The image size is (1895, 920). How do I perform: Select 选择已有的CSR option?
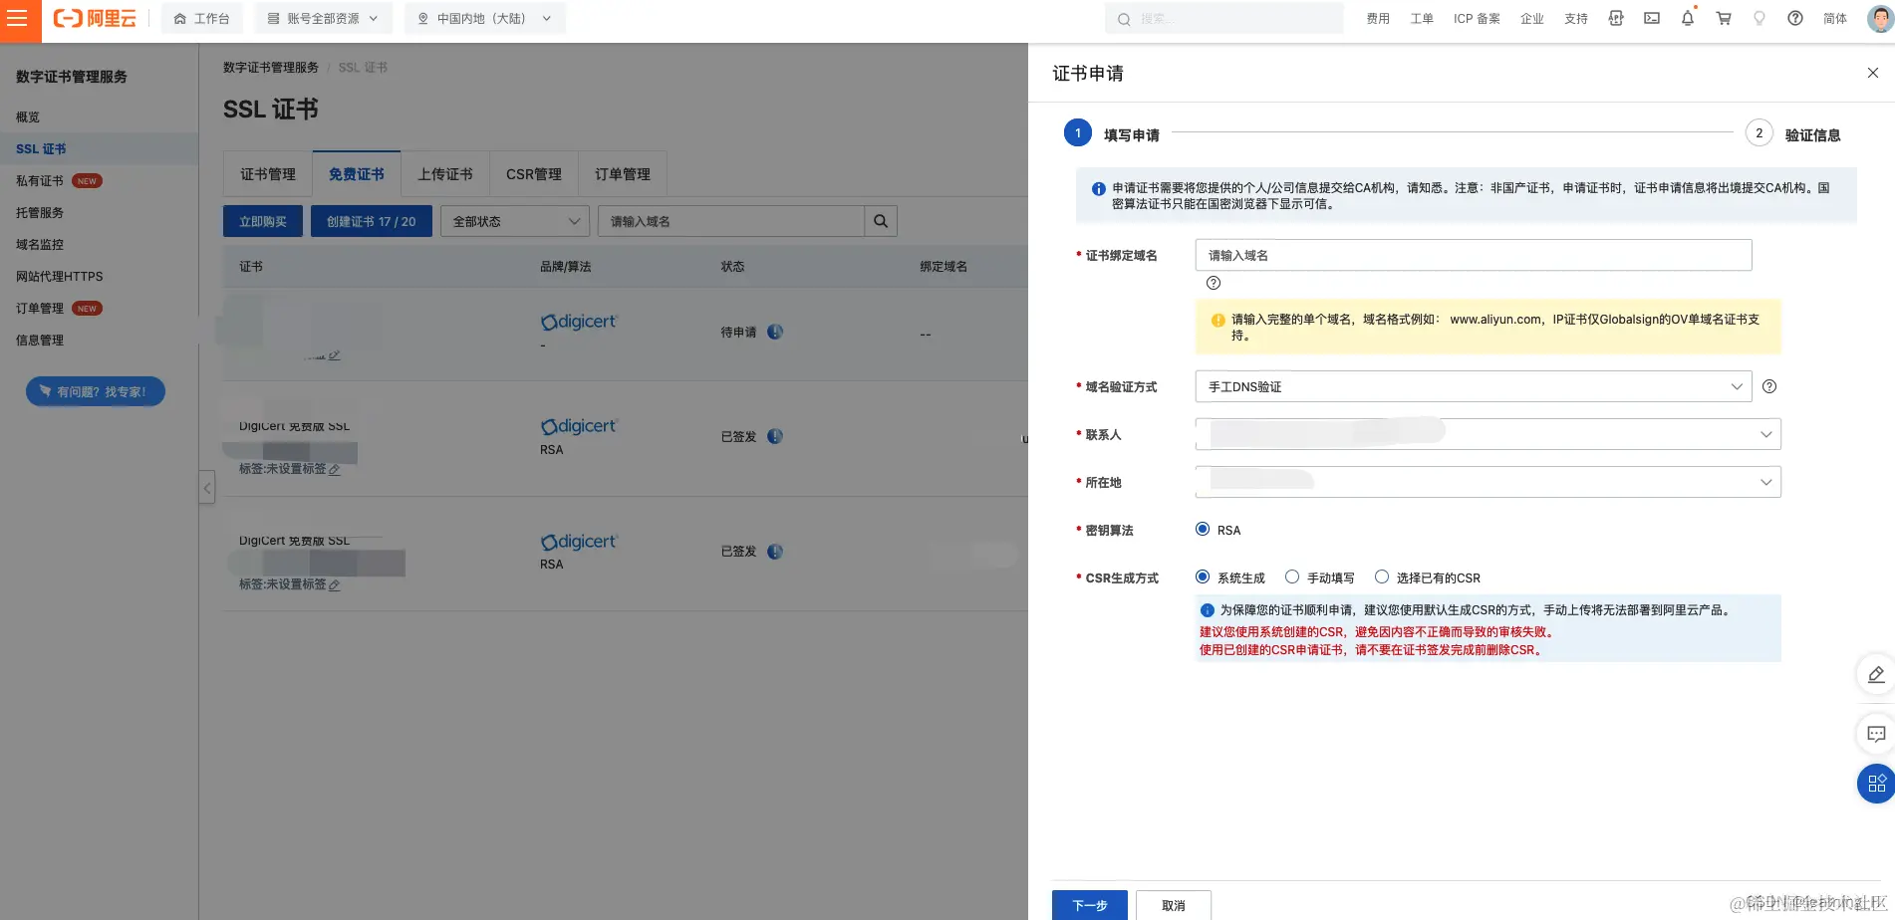[1382, 576]
